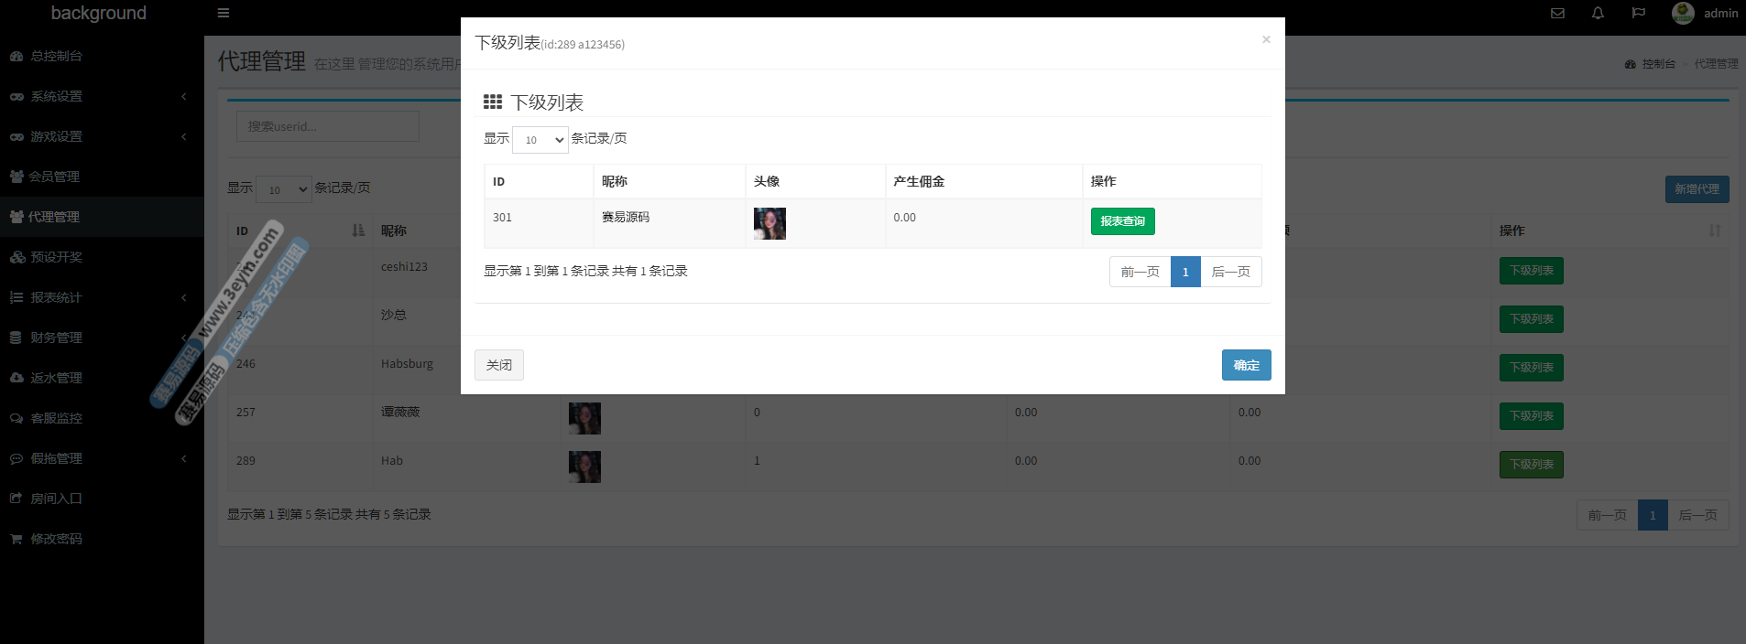Screen dimensions: 1746x644
Task: Open background page records-per-page dropdown
Action: pyautogui.click(x=284, y=189)
